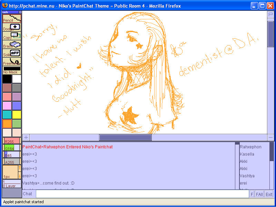Zoom out with canvas minus button

[x=271, y=137]
